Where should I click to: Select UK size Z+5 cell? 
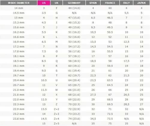56,124
